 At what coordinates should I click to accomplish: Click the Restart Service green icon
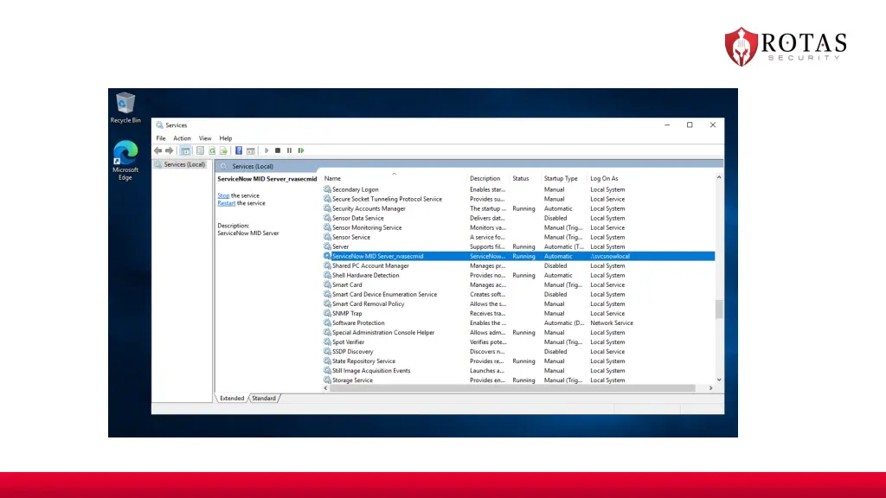pos(301,150)
